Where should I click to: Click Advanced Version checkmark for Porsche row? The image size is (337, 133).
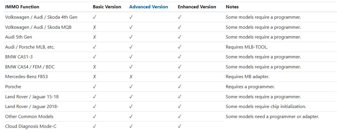pyautogui.click(x=131, y=87)
